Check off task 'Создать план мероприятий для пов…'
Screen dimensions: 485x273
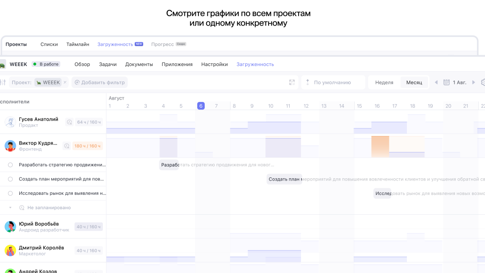point(10,179)
